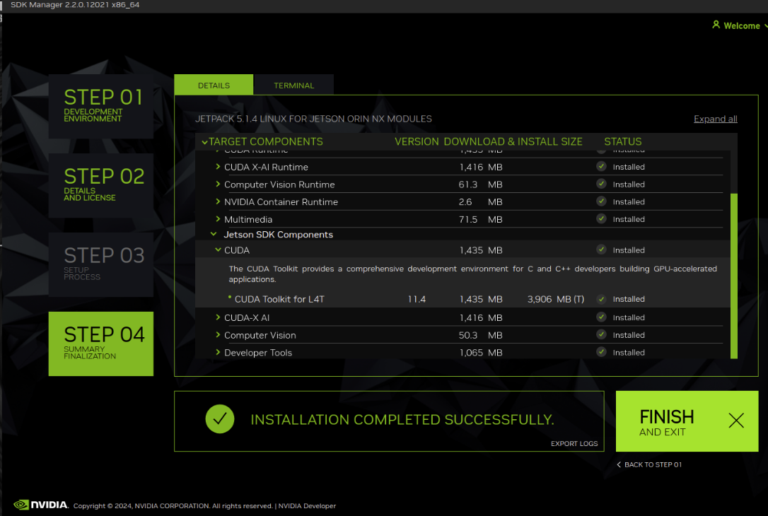
Task: Click the 61.3 MB size value
Action: click(480, 184)
